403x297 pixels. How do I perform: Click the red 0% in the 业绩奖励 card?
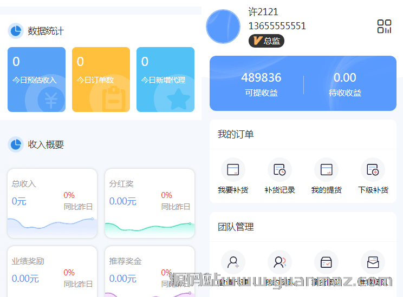pyautogui.click(x=69, y=272)
